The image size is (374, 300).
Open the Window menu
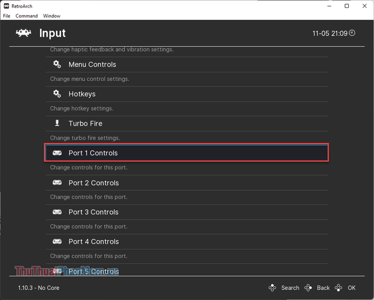tap(51, 15)
